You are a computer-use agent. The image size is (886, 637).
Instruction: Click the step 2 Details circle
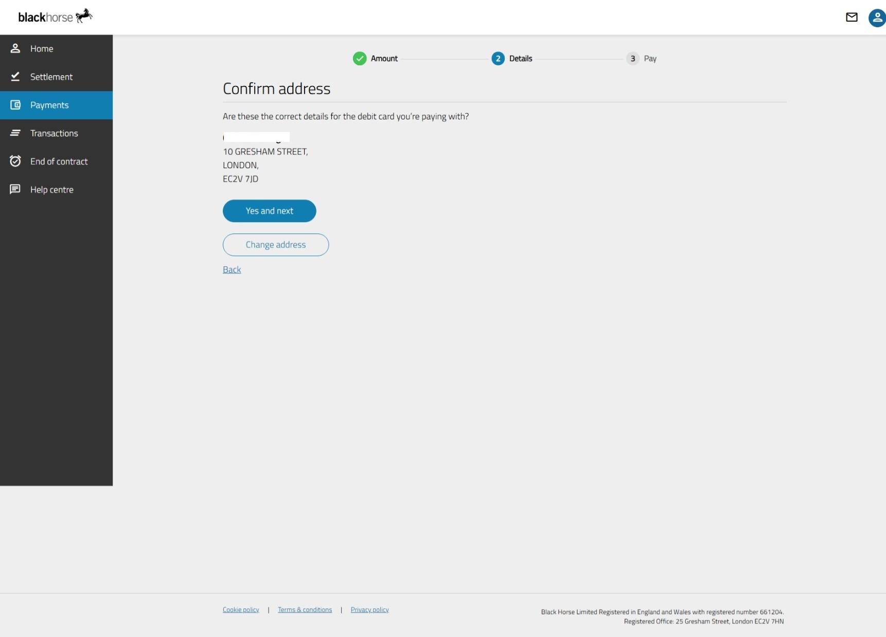[498, 59]
